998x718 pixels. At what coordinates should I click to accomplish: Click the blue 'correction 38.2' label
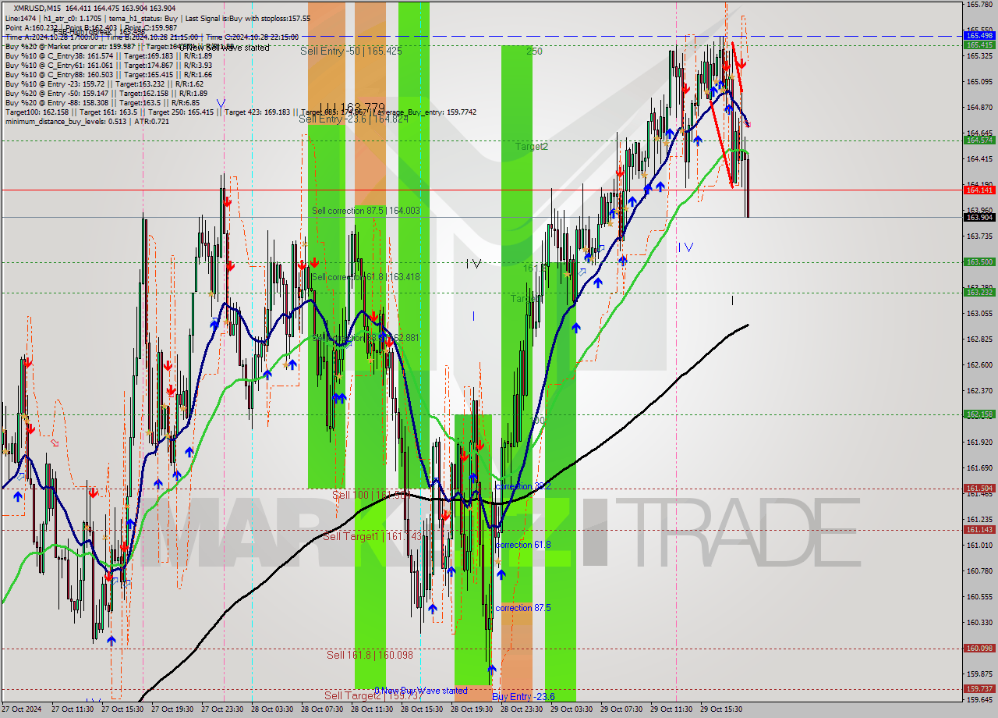coord(522,486)
